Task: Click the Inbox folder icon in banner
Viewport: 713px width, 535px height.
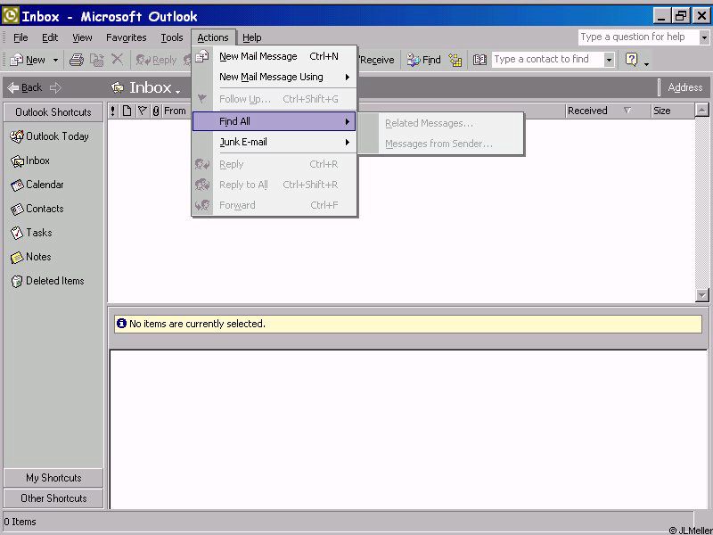Action: point(118,87)
